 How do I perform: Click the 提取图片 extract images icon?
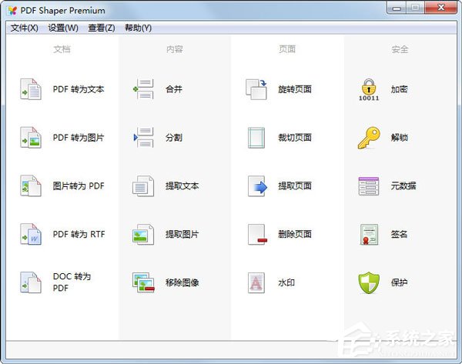click(x=143, y=234)
